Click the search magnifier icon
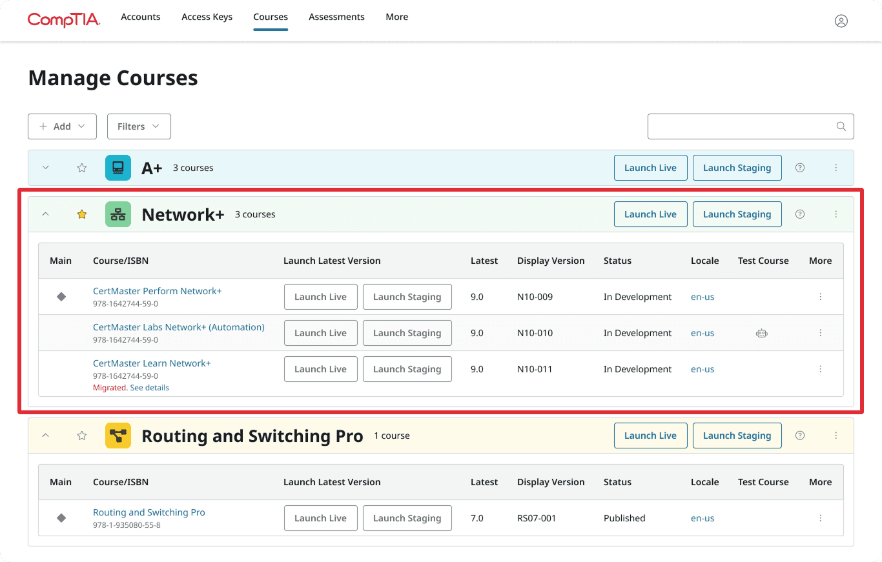882x562 pixels. coord(841,126)
